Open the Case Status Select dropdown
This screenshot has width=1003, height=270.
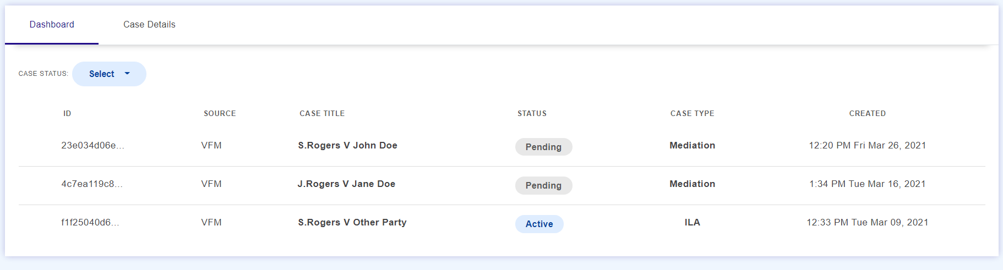109,74
